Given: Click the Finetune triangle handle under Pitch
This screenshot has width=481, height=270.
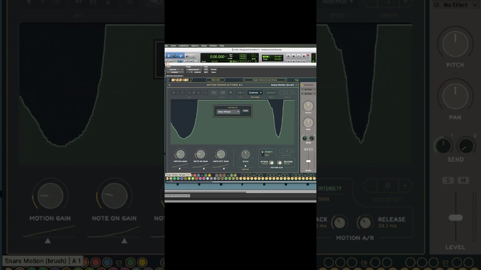Looking at the screenshot, I should pyautogui.click(x=245, y=166).
